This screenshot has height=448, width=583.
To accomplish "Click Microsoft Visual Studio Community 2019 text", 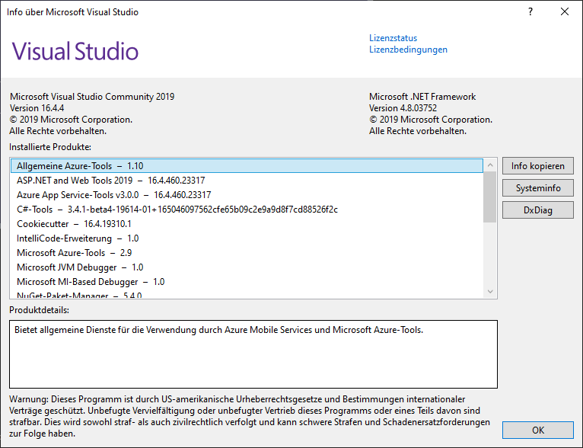I will coord(92,96).
